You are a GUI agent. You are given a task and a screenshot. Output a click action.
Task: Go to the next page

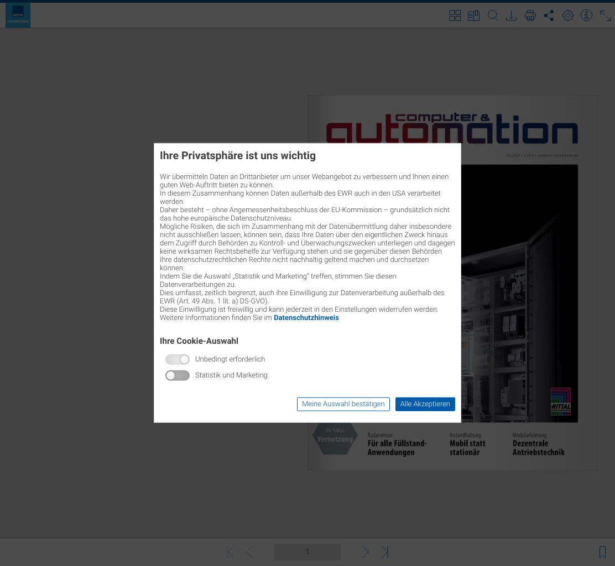(x=366, y=552)
